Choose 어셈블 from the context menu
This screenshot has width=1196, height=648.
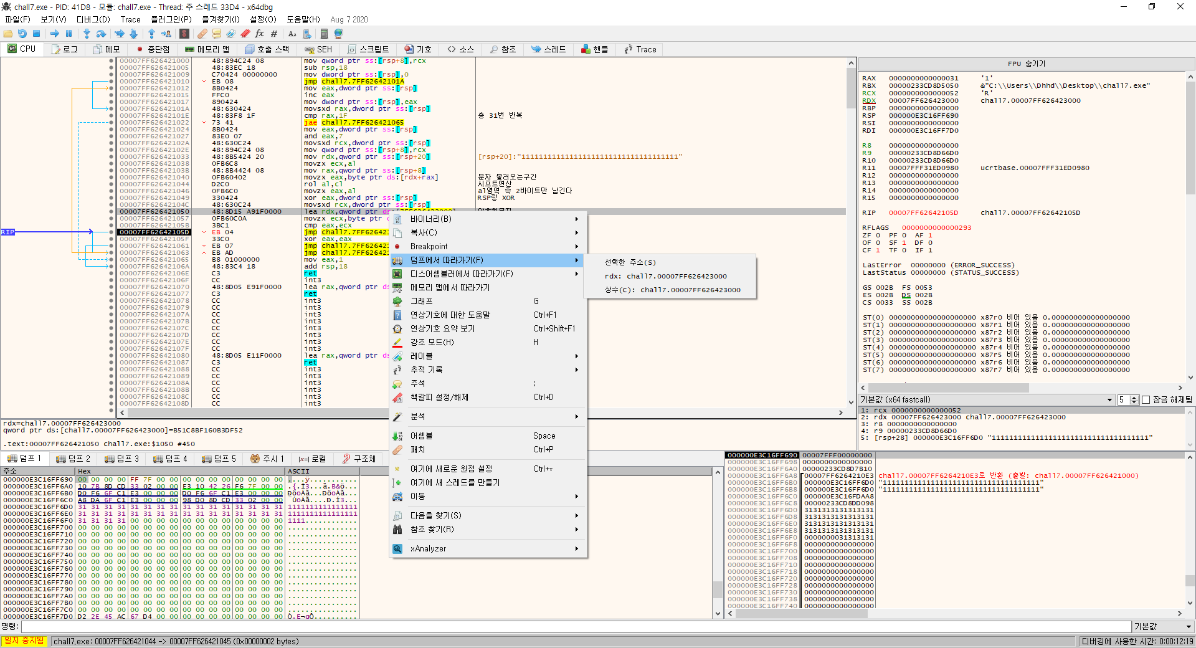coord(488,436)
